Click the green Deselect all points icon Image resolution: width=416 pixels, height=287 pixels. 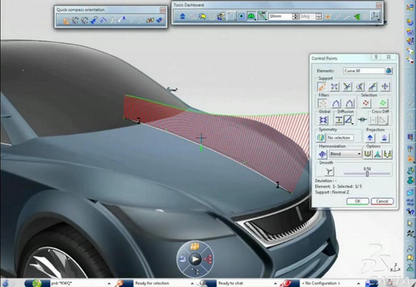click(x=383, y=103)
